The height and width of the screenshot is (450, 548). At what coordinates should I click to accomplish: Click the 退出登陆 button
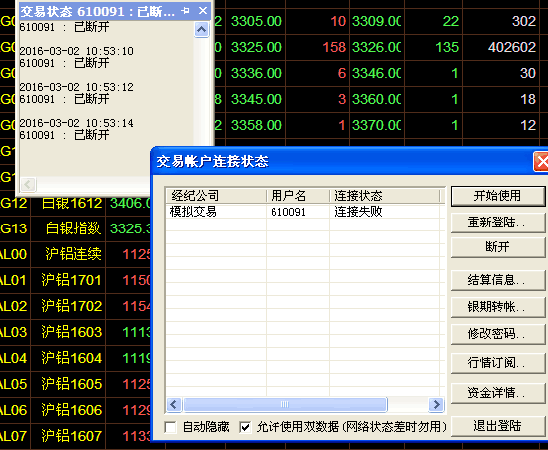coord(498,426)
